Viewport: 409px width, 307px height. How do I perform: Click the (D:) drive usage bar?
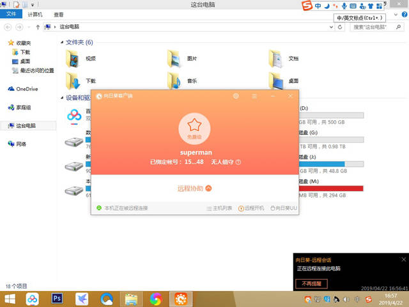click(x=331, y=115)
